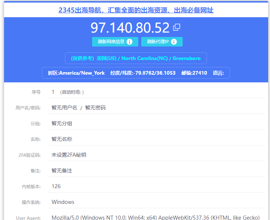Screen dimensions: 270x220
Task: Open the 2345出海导航 link at top
Action: tap(136, 10)
